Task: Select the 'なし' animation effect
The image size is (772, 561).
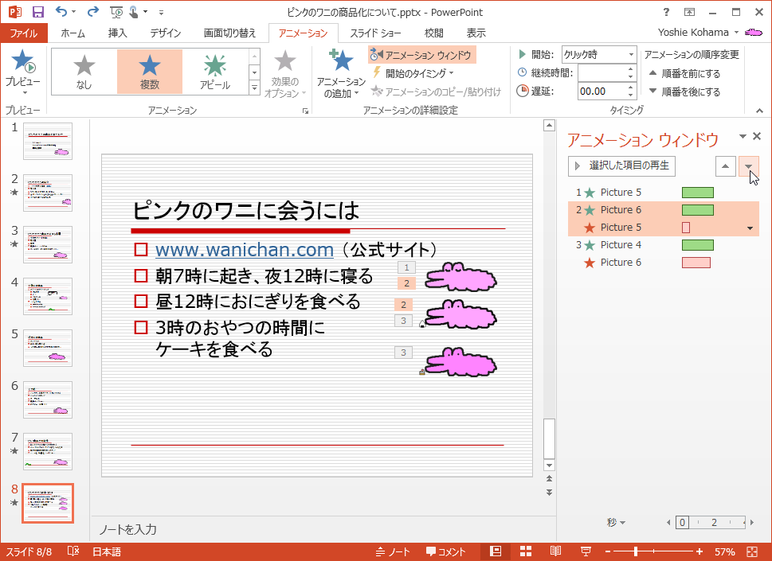Action: click(84, 72)
